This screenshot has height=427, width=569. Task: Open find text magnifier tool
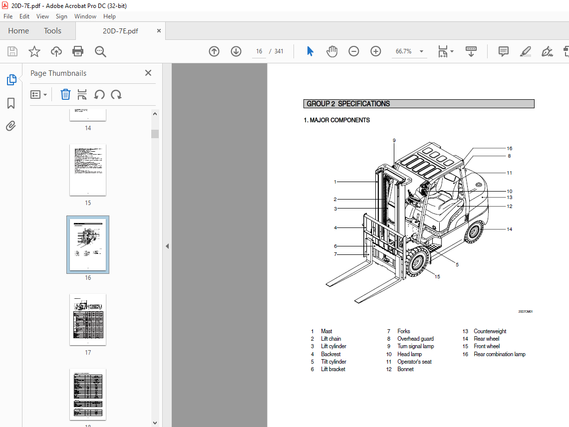tap(100, 51)
